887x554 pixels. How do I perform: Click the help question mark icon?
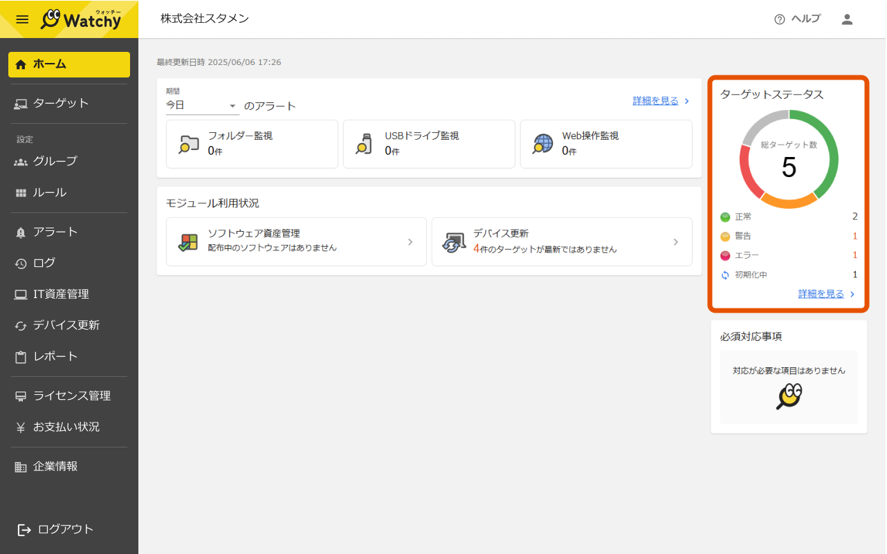tap(780, 19)
